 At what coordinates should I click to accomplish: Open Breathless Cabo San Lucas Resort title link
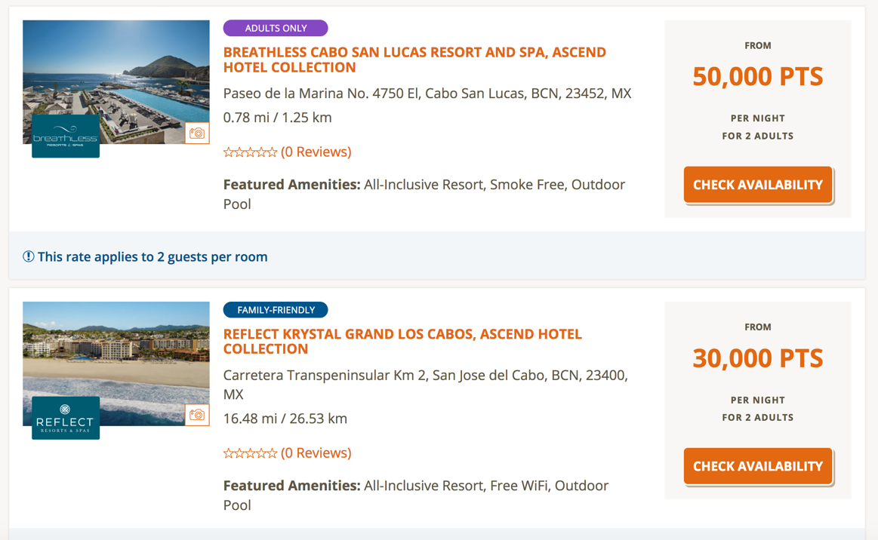pyautogui.click(x=414, y=60)
